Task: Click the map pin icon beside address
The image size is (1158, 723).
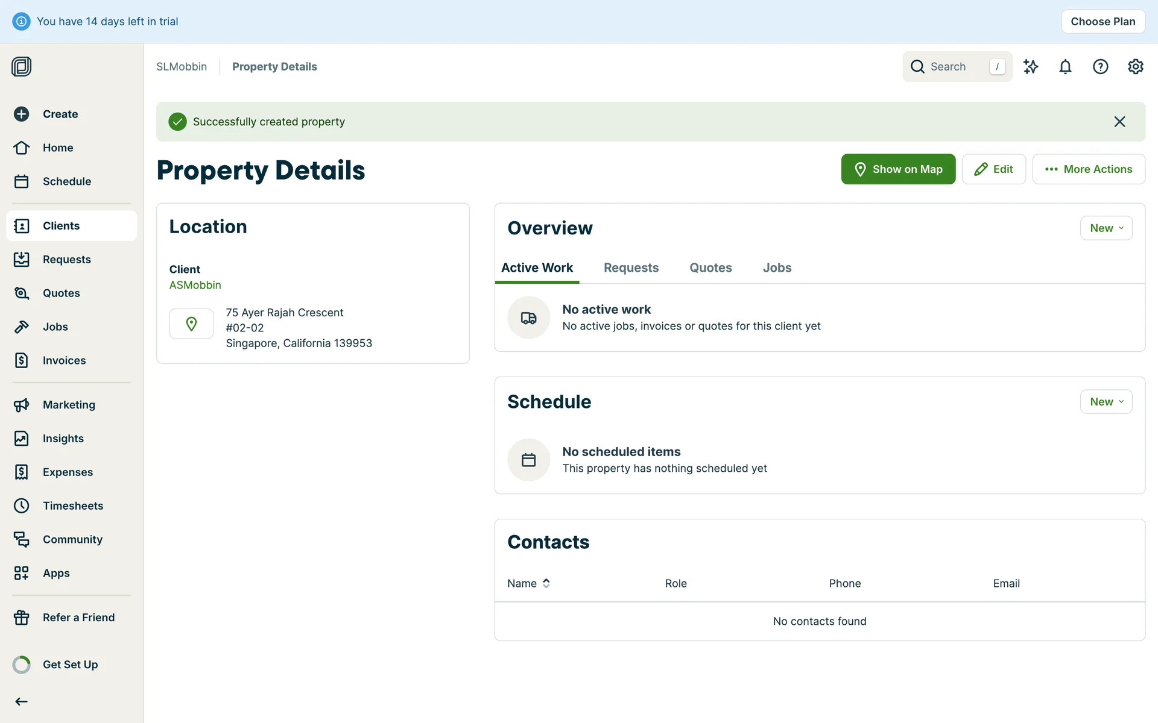Action: click(191, 324)
